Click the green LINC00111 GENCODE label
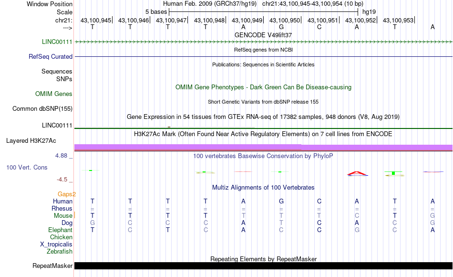 pos(57,42)
